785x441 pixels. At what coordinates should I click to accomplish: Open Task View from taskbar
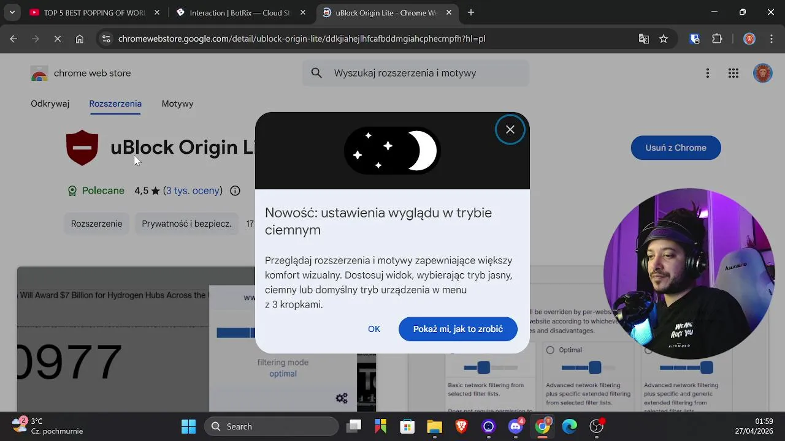(354, 426)
